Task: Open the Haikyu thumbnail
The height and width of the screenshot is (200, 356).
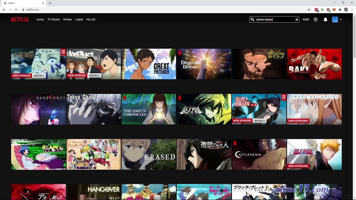Action: pyautogui.click(x=93, y=64)
